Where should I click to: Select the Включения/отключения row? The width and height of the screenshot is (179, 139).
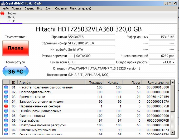tap(86, 130)
